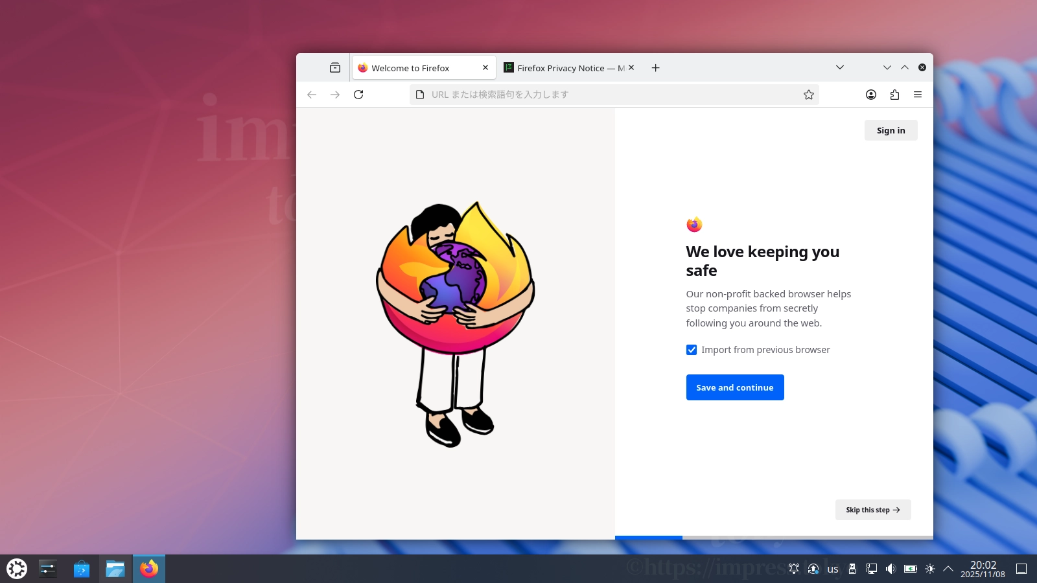Bookmark this page with the star icon

[x=809, y=95]
